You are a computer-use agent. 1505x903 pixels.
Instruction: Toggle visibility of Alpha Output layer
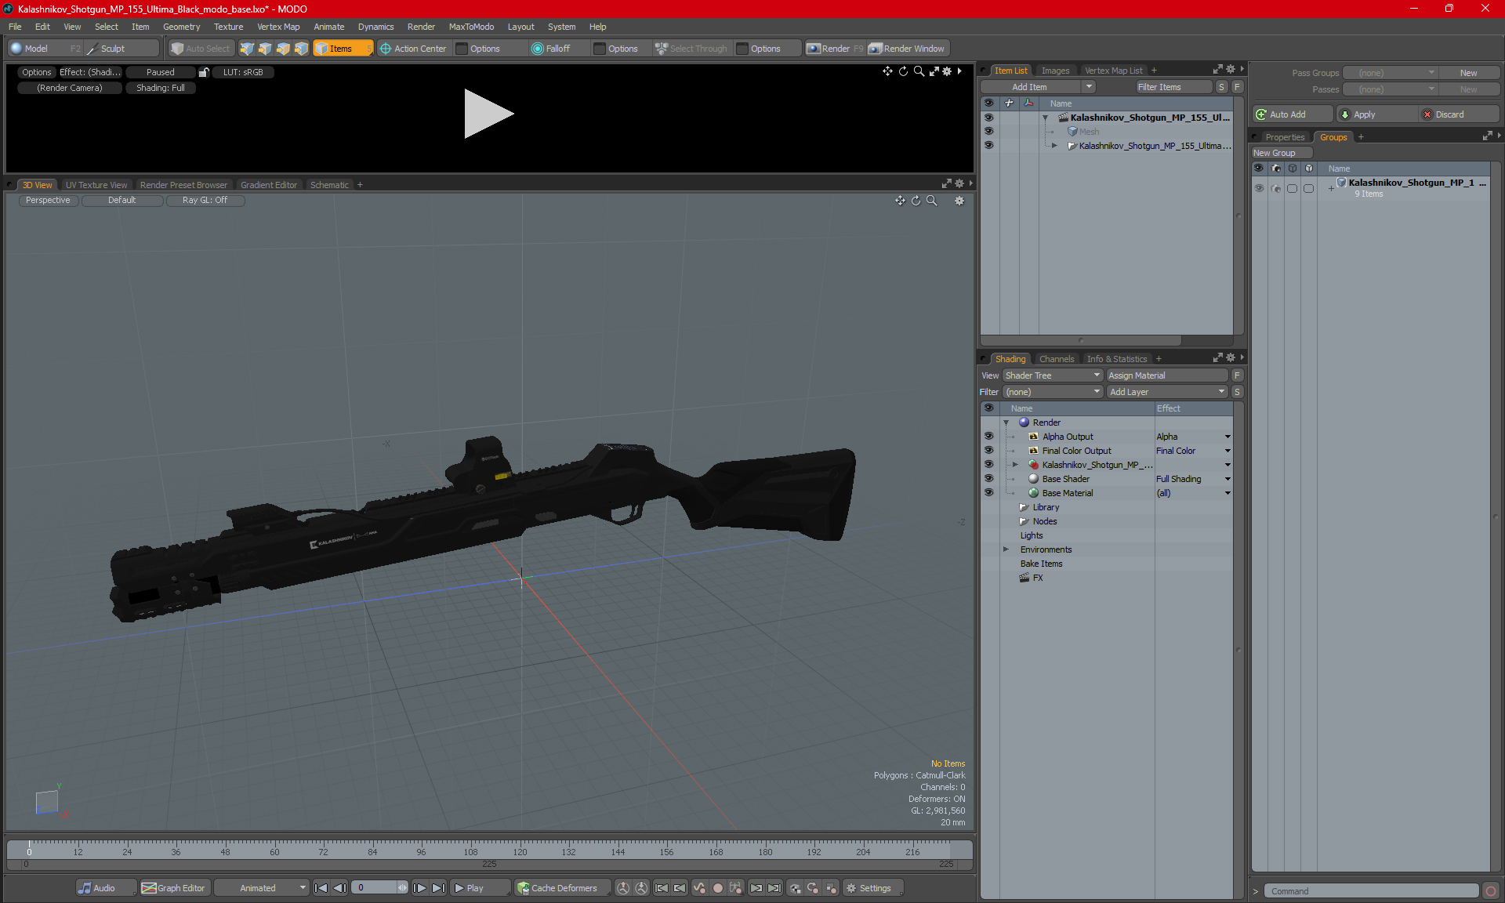click(988, 437)
